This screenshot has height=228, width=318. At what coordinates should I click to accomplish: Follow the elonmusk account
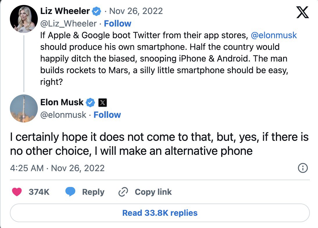[x=107, y=115]
